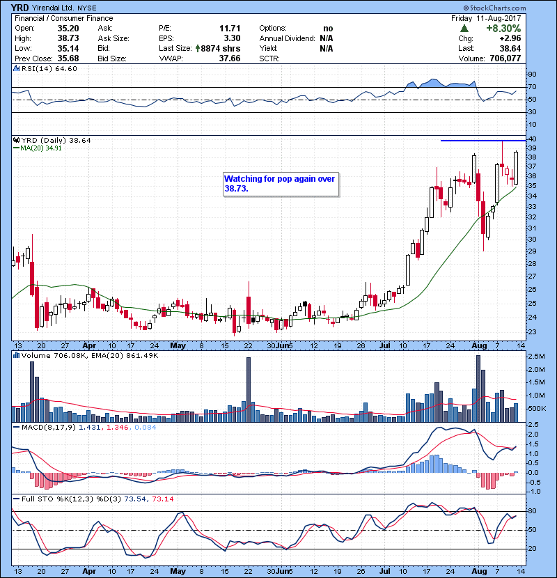This screenshot has height=578, width=557.
Task: Click the MACD signal value 1.346
Action: pos(117,428)
